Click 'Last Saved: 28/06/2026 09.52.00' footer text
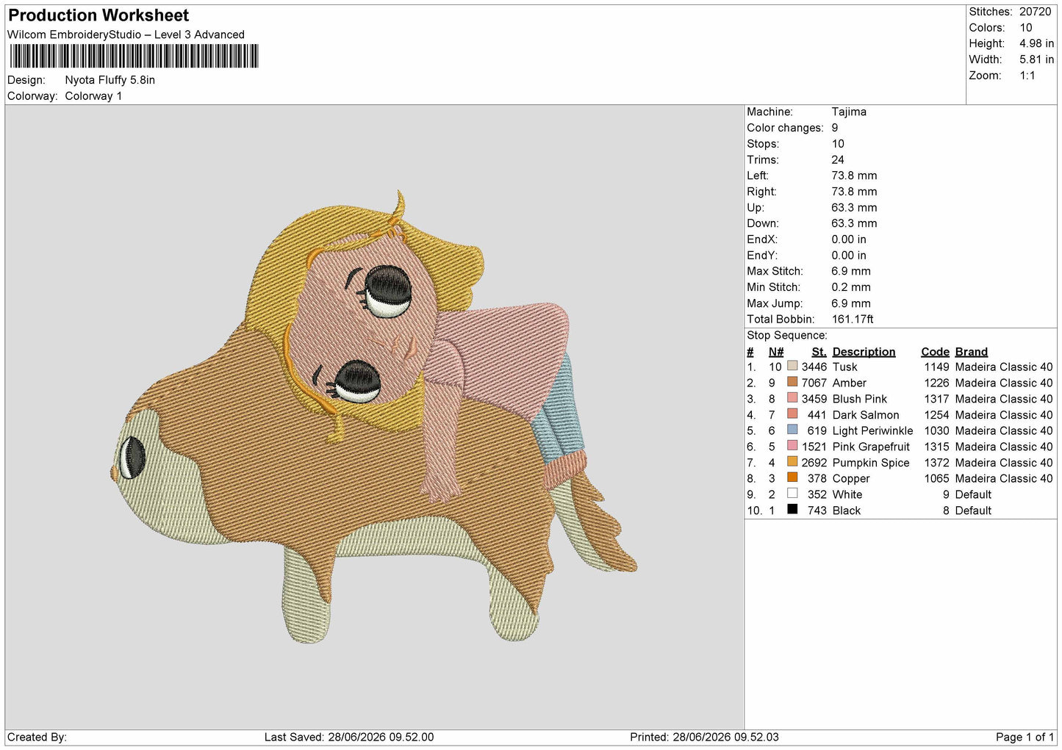The height and width of the screenshot is (750, 1062). (x=349, y=737)
